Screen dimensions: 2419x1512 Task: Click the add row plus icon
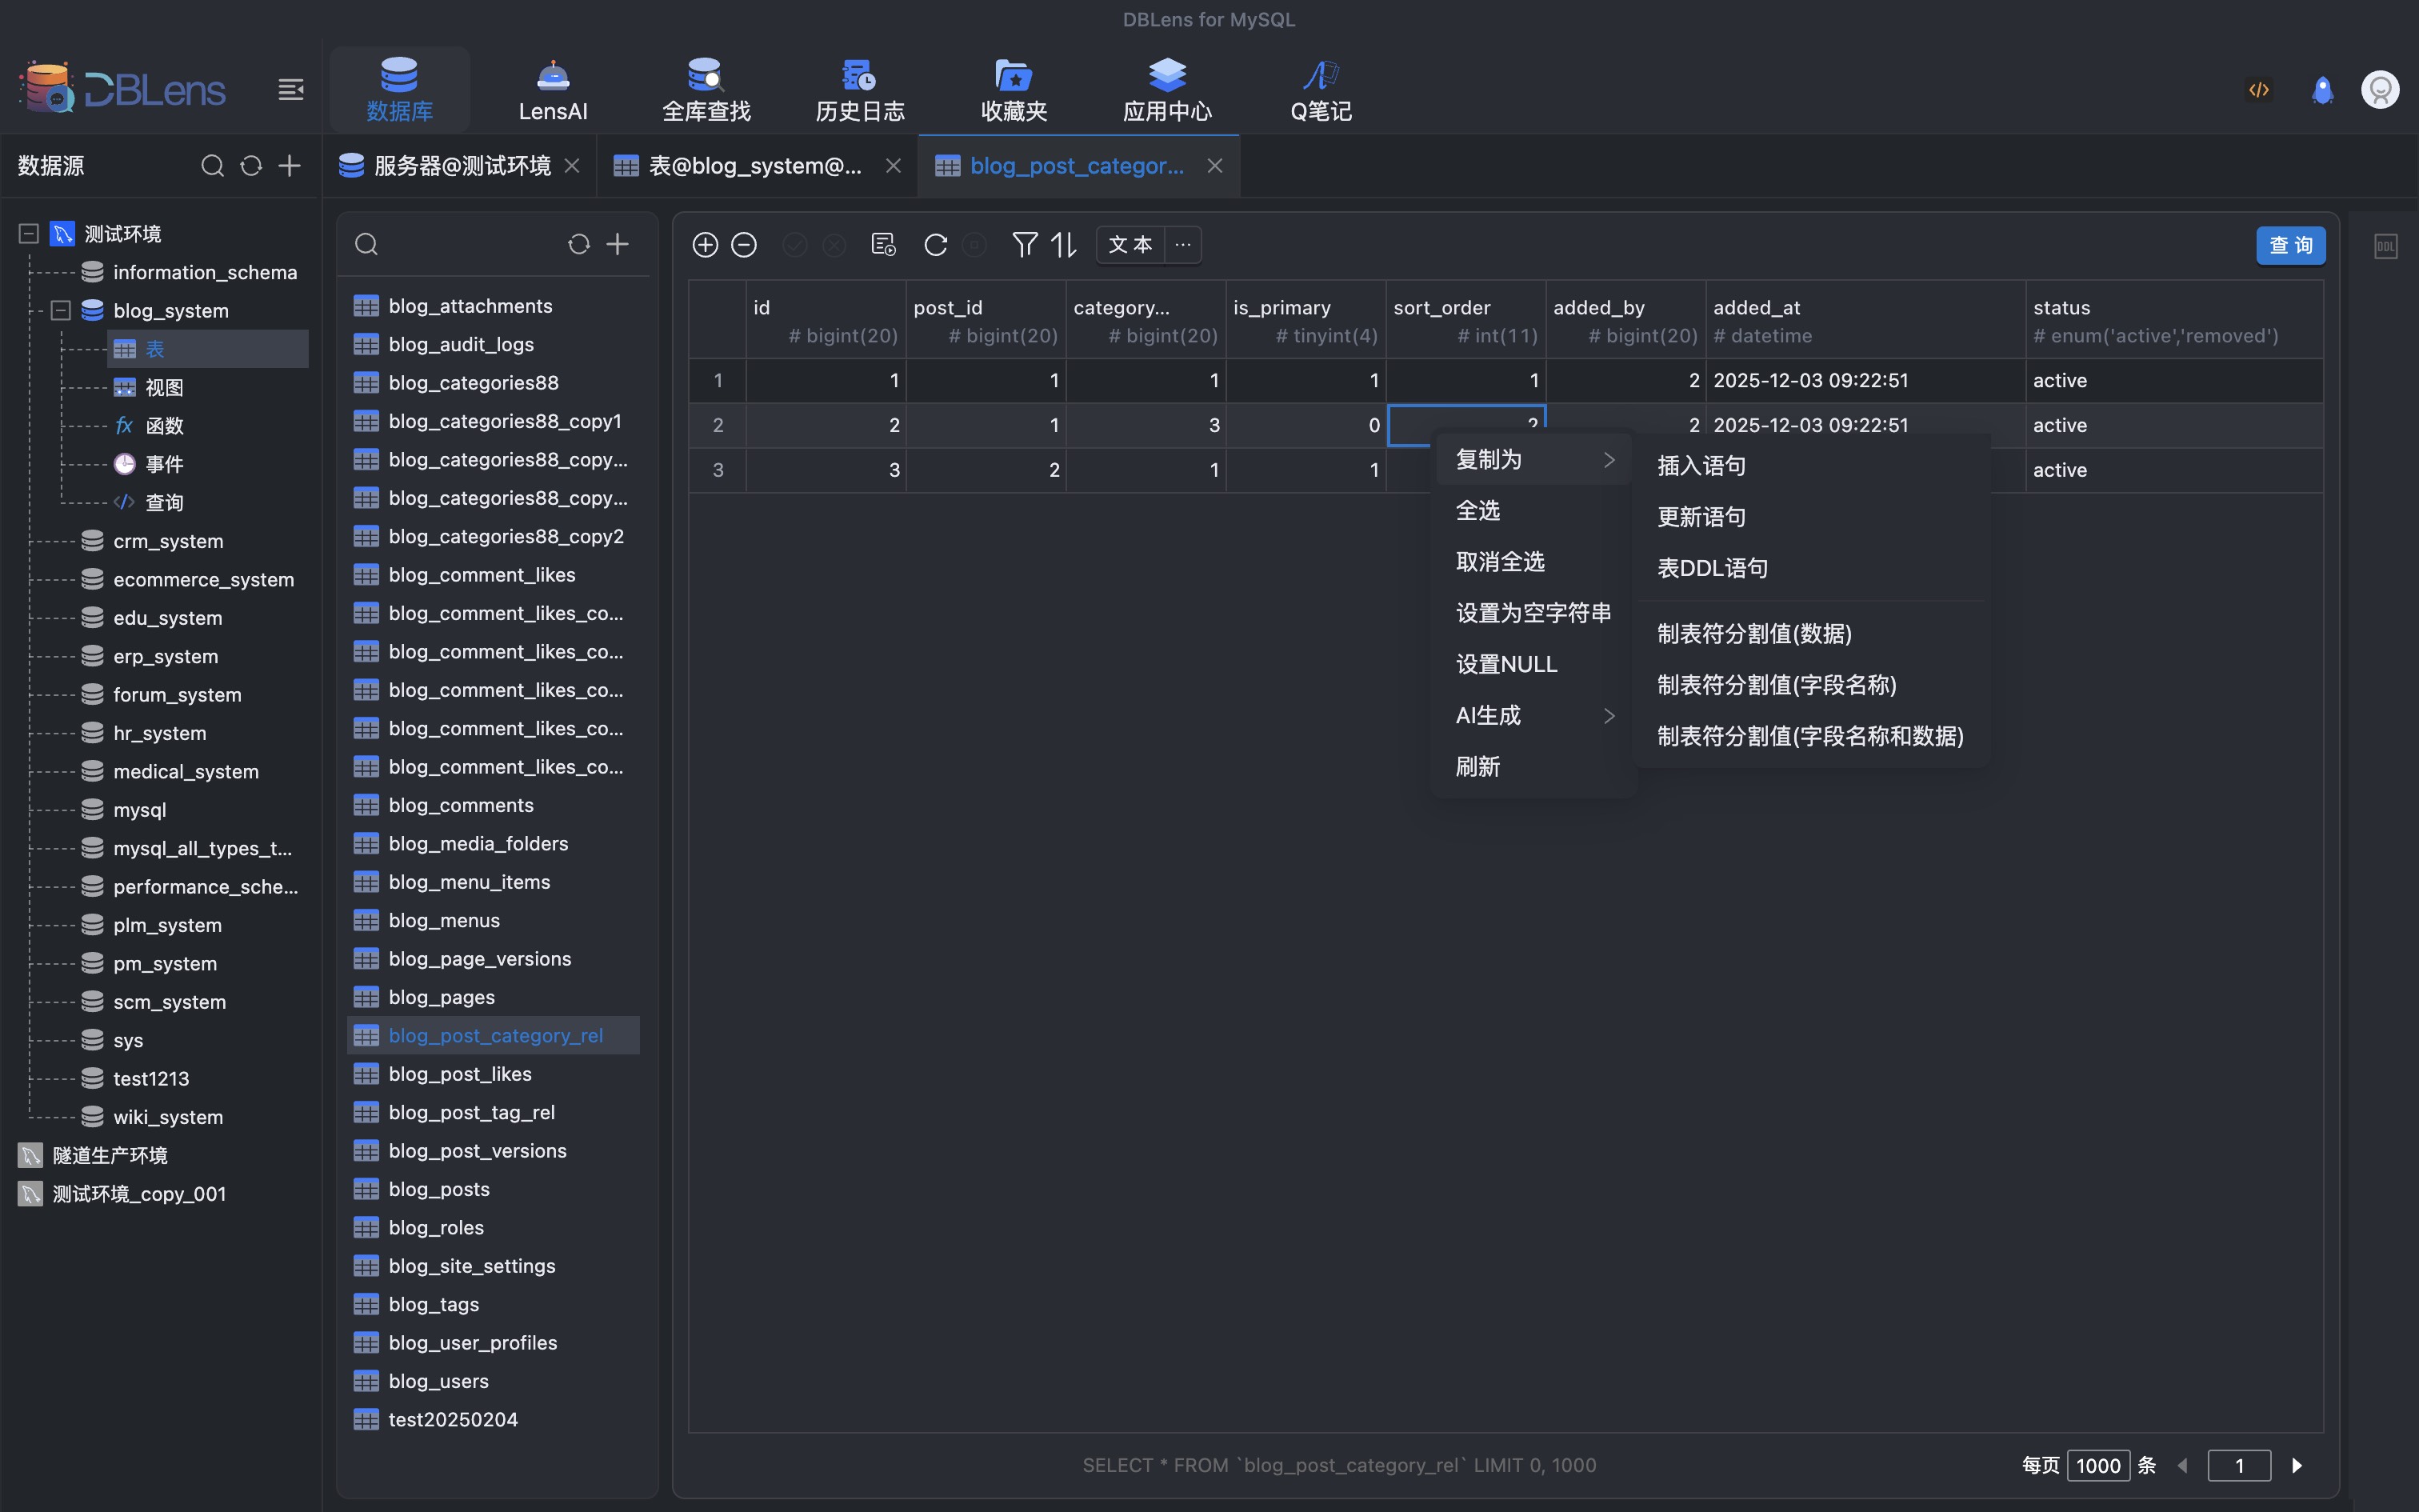coord(705,245)
